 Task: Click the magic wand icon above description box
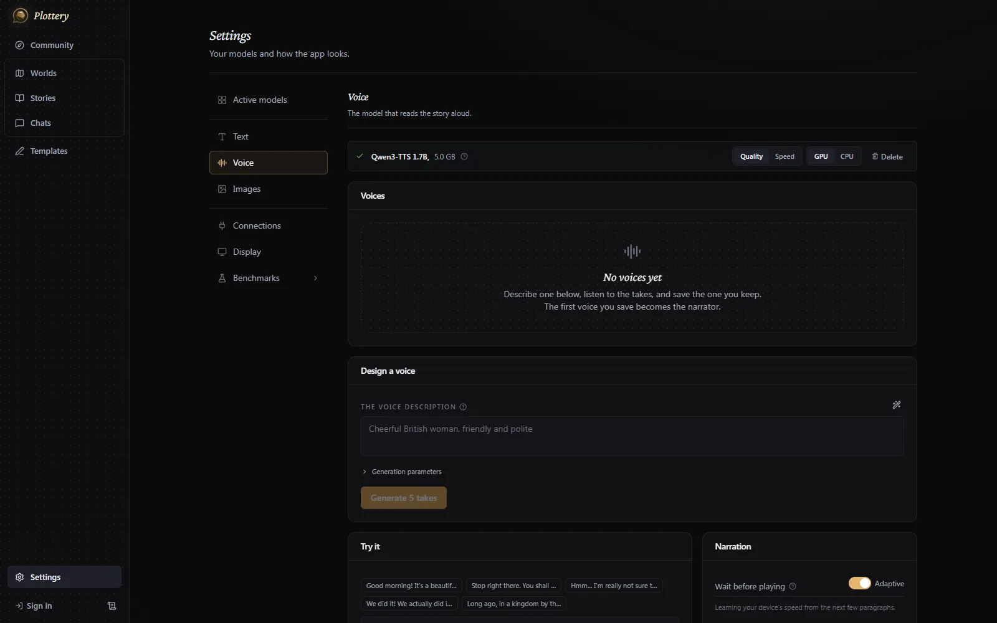coord(897,405)
